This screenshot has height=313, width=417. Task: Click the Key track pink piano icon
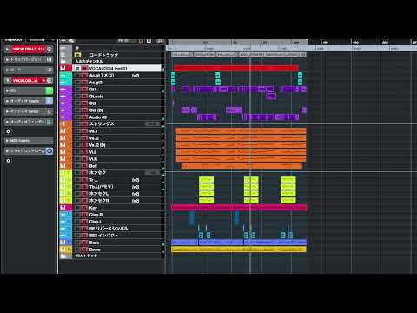[63, 208]
